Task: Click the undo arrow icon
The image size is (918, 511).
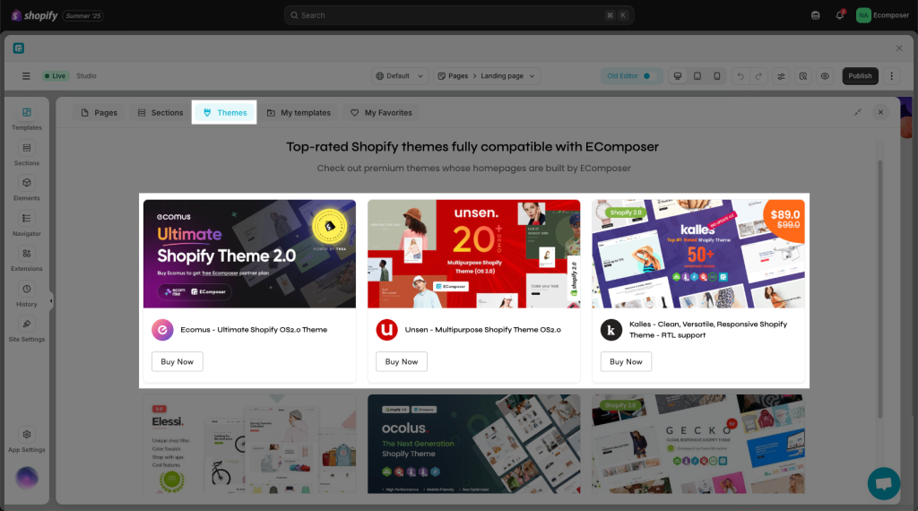Action: [740, 76]
